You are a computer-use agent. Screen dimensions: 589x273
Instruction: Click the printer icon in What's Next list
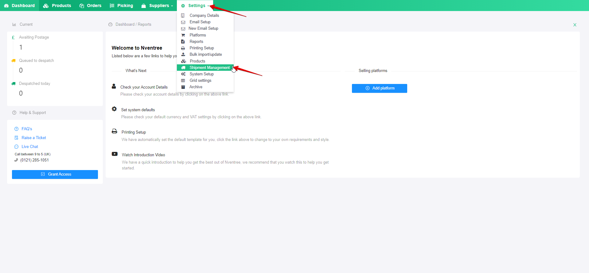tap(115, 131)
